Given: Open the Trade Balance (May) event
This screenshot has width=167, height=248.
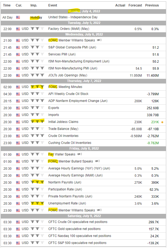Looking at the screenshot, I should pyautogui.click(x=63, y=129).
